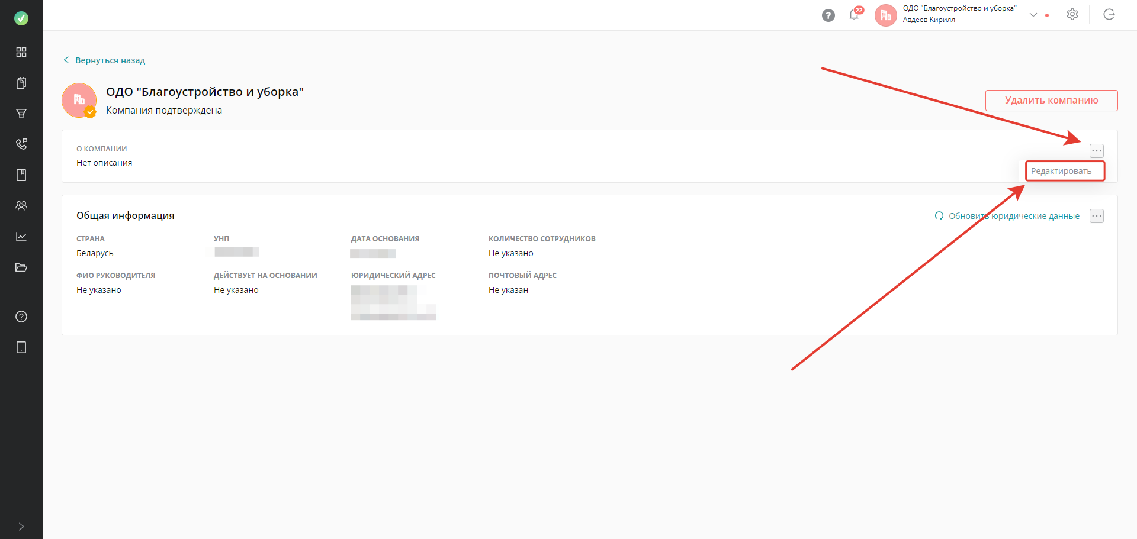Click the top bar help question icon

click(828, 15)
